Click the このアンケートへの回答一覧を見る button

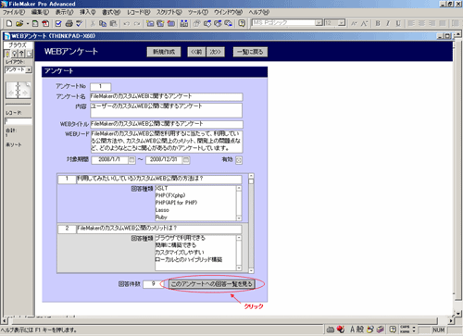(x=212, y=284)
